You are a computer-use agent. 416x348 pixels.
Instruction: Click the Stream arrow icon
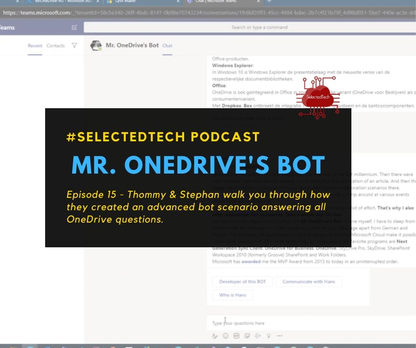258,336
